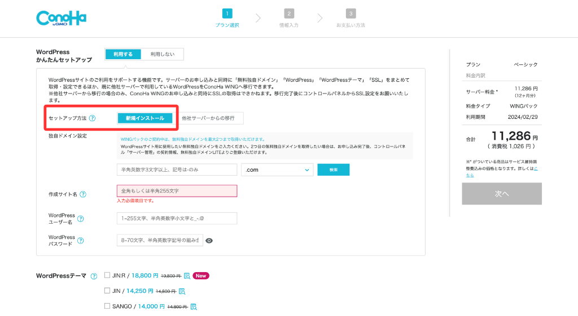Click the 14,250 円 JIN price
The width and height of the screenshot is (578, 316).
click(140, 291)
